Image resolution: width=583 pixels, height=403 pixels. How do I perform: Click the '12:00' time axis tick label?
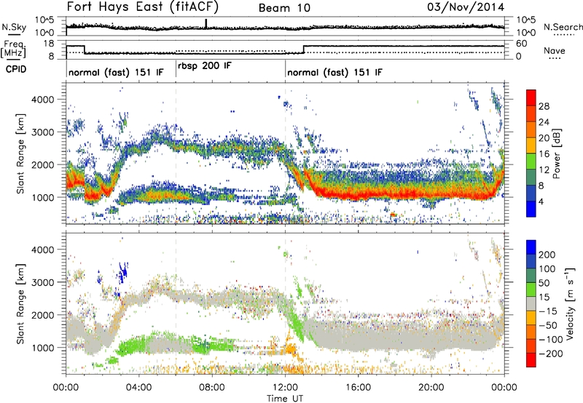pos(285,388)
